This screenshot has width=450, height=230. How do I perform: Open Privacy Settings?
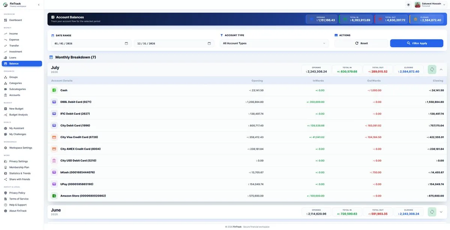pyautogui.click(x=22, y=161)
